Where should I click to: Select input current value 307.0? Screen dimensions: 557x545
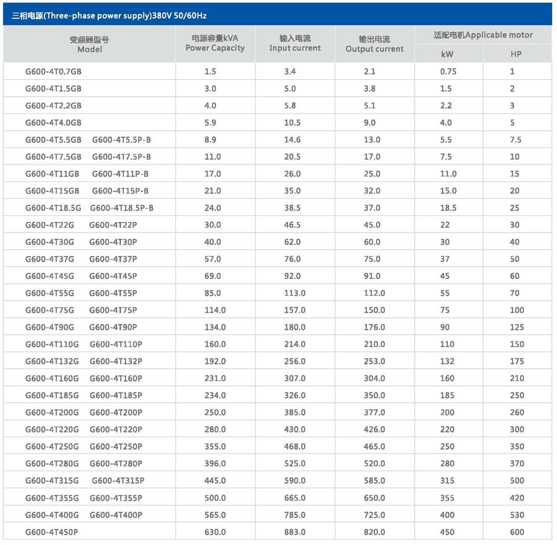pos(295,378)
